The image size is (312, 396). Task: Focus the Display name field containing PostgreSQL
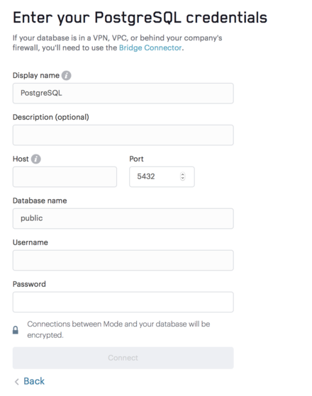(123, 94)
